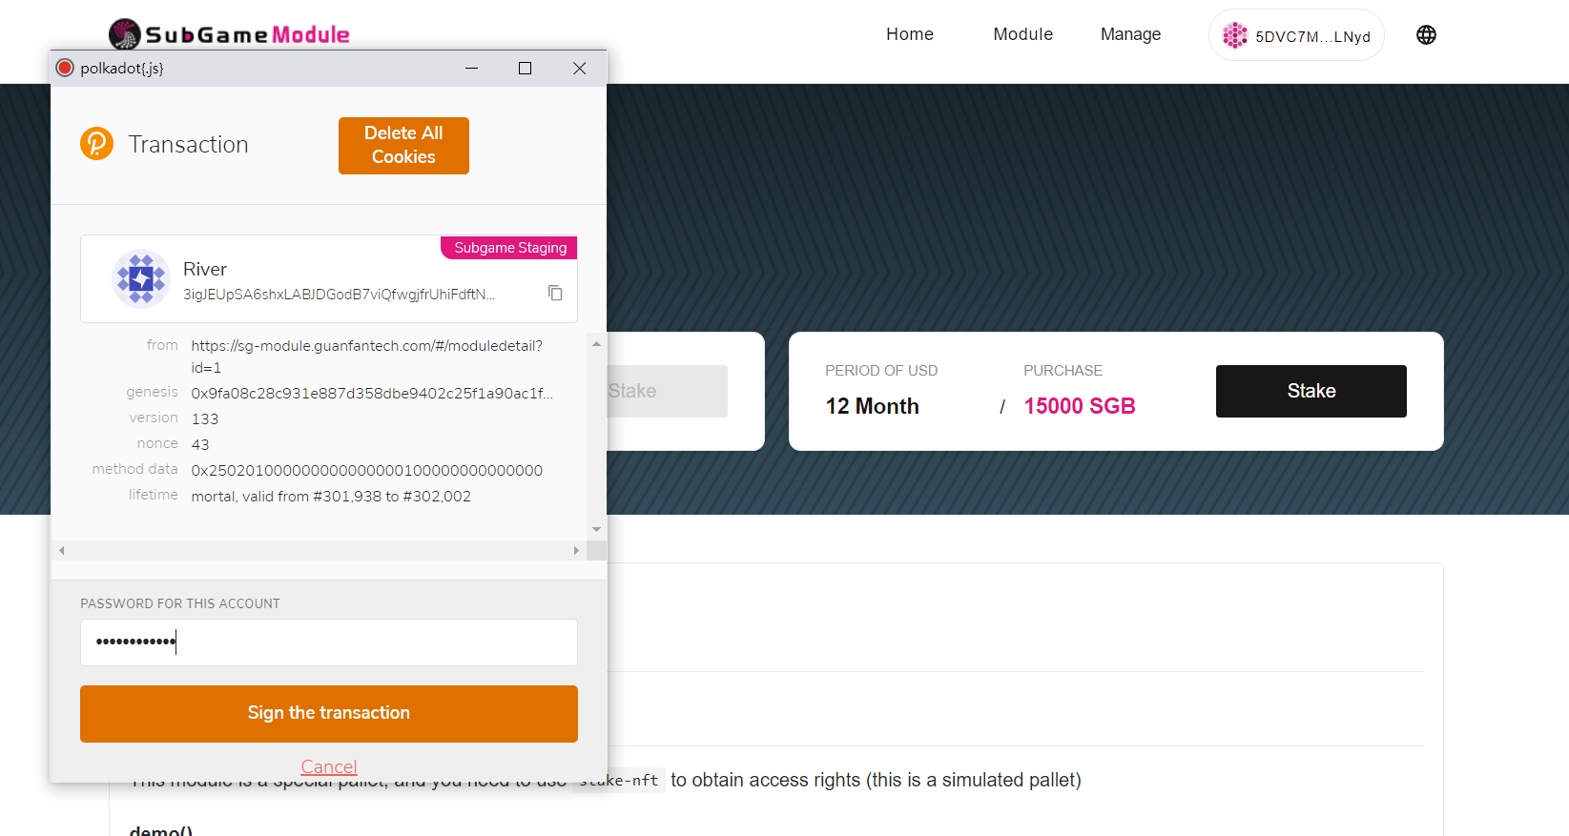Minimize the polkadot{.js} window
1569x836 pixels.
pos(471,68)
